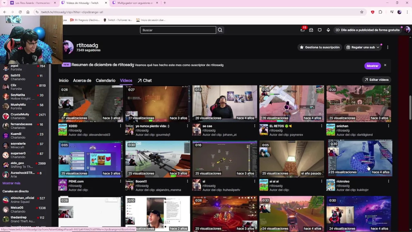Go back with browser back arrow
Viewport: 412px width, 232px height.
(x=5, y=12)
